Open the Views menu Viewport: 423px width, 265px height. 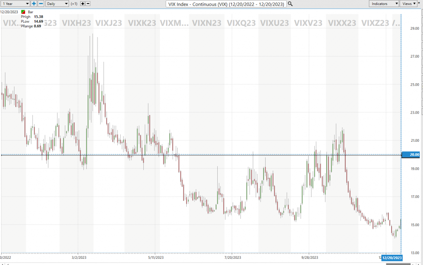point(409,4)
